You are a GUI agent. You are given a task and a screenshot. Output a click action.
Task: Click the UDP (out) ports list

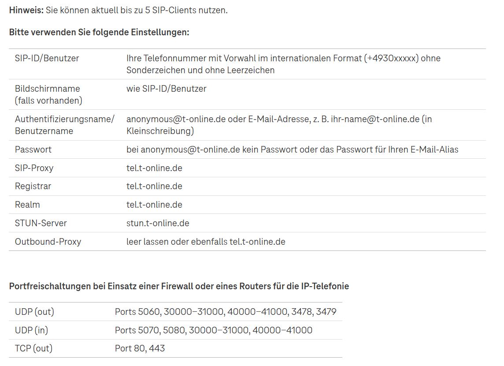[x=226, y=312]
